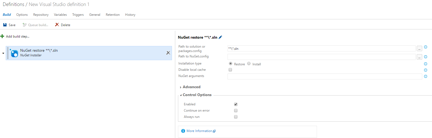Click the 'Installation type' label
432x138 pixels.
point(190,63)
